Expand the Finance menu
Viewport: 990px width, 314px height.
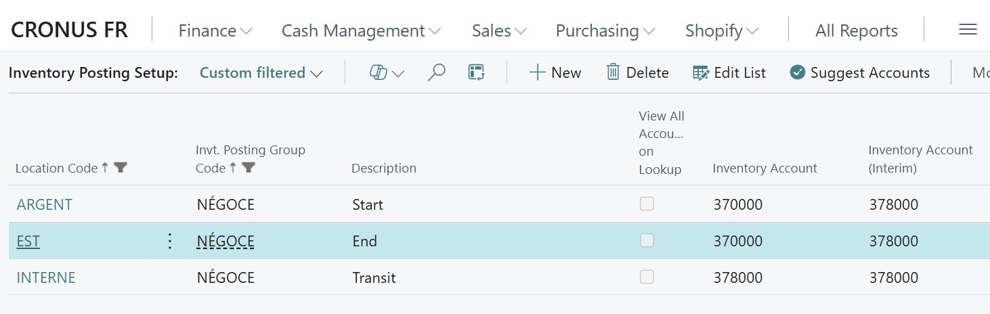pyautogui.click(x=215, y=30)
